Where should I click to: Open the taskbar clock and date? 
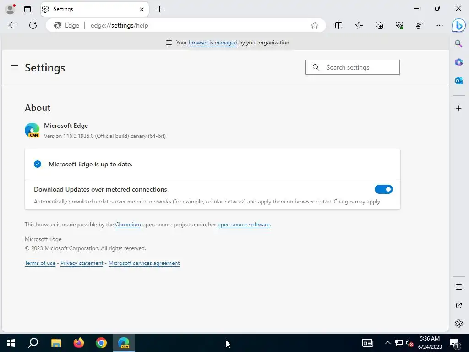(x=430, y=343)
